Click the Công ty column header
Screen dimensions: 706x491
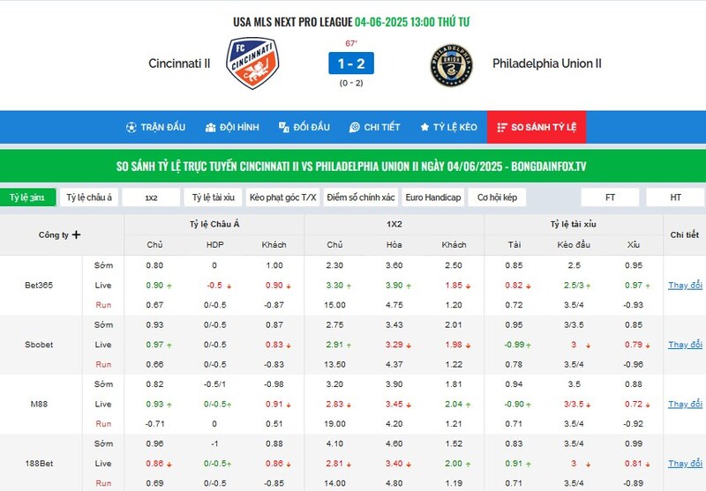54,234
